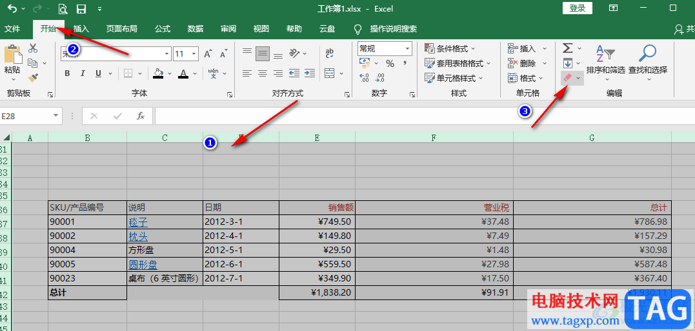Toggle Align Left
The width and height of the screenshot is (695, 331).
pyautogui.click(x=247, y=73)
